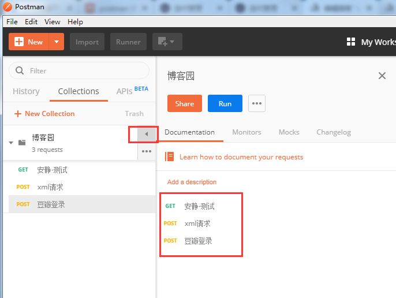The height and width of the screenshot is (298, 396).
Task: Open the Changelog tab
Action: 334,132
